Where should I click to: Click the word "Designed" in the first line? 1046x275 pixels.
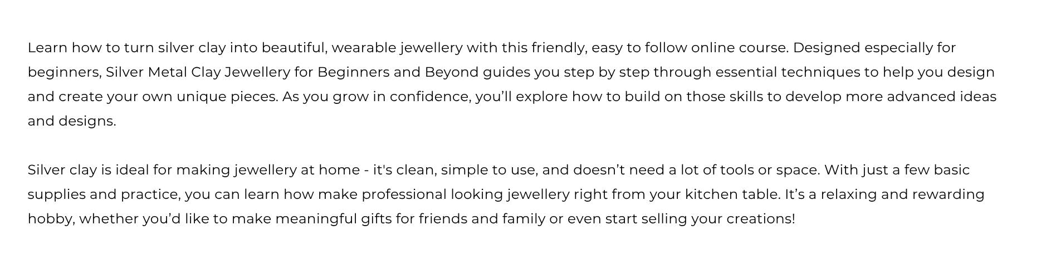[827, 48]
